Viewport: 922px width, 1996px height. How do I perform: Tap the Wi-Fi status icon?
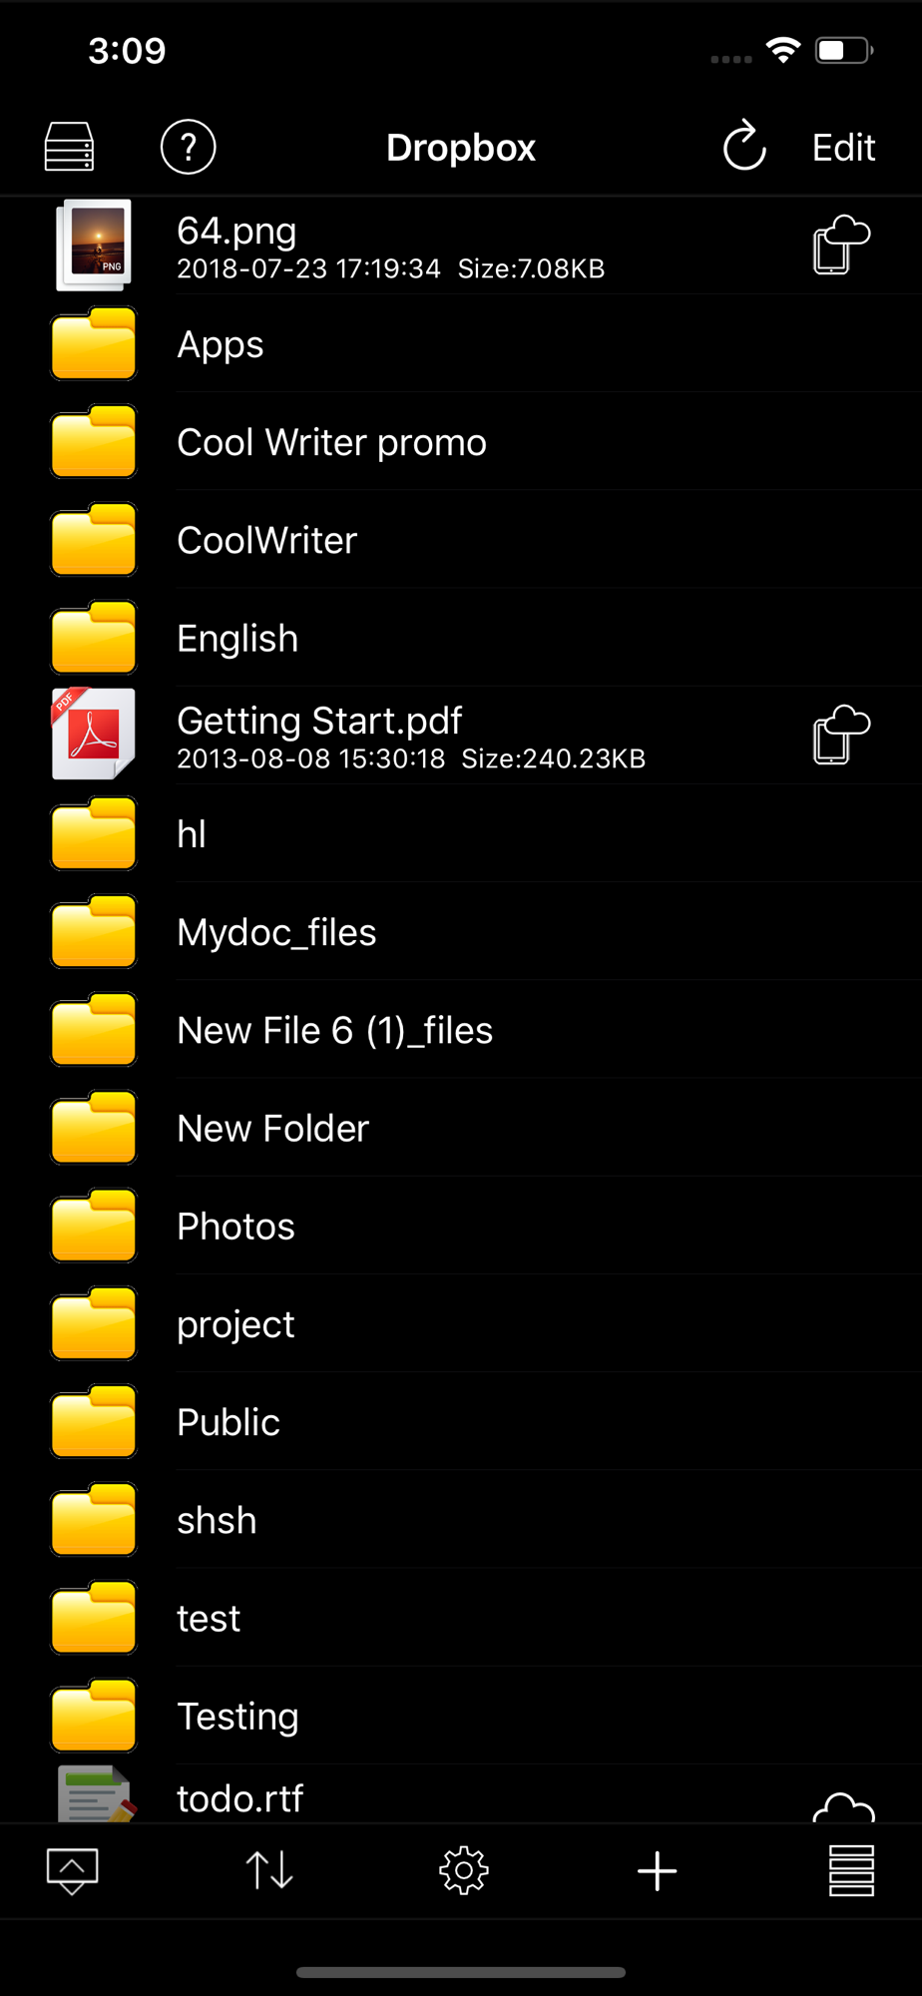tap(783, 50)
